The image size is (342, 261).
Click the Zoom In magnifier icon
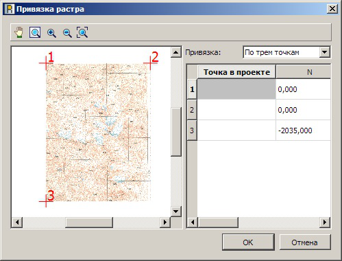[51, 33]
